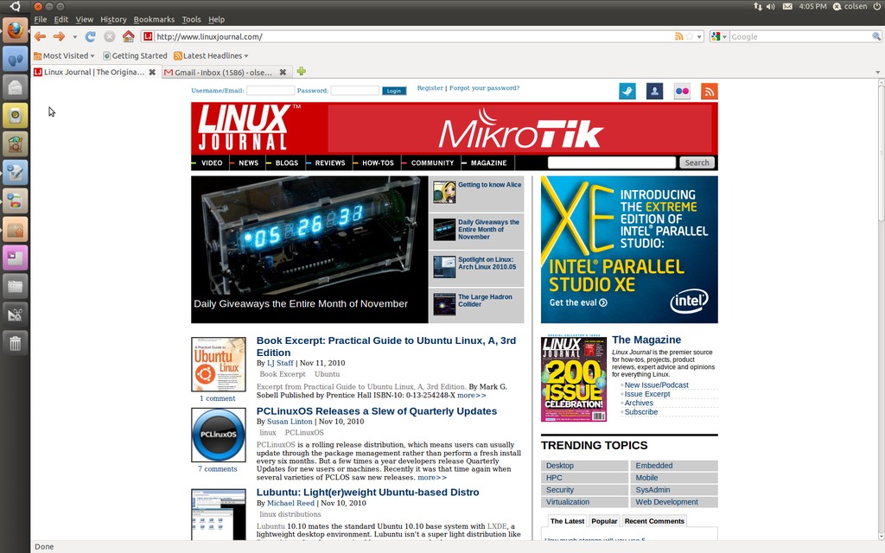Screen dimensions: 885x553
Task: Open the PCLinuxOS Quarterly Updates article
Action: click(376, 411)
